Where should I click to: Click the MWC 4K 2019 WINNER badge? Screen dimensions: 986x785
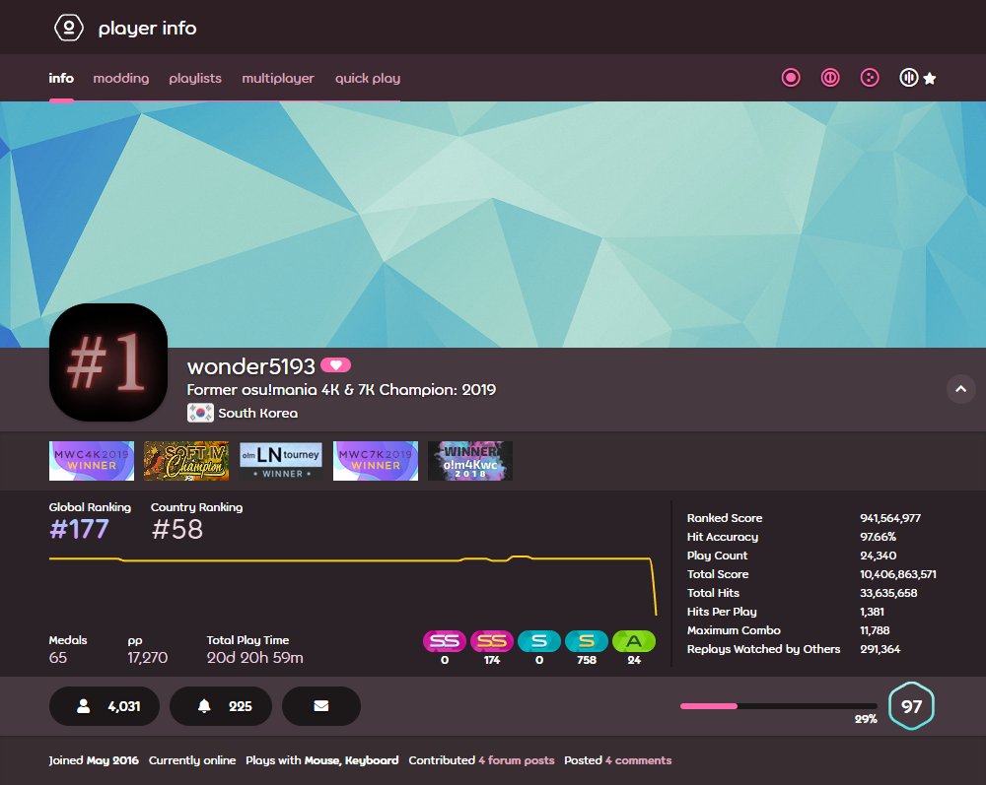[x=92, y=460]
